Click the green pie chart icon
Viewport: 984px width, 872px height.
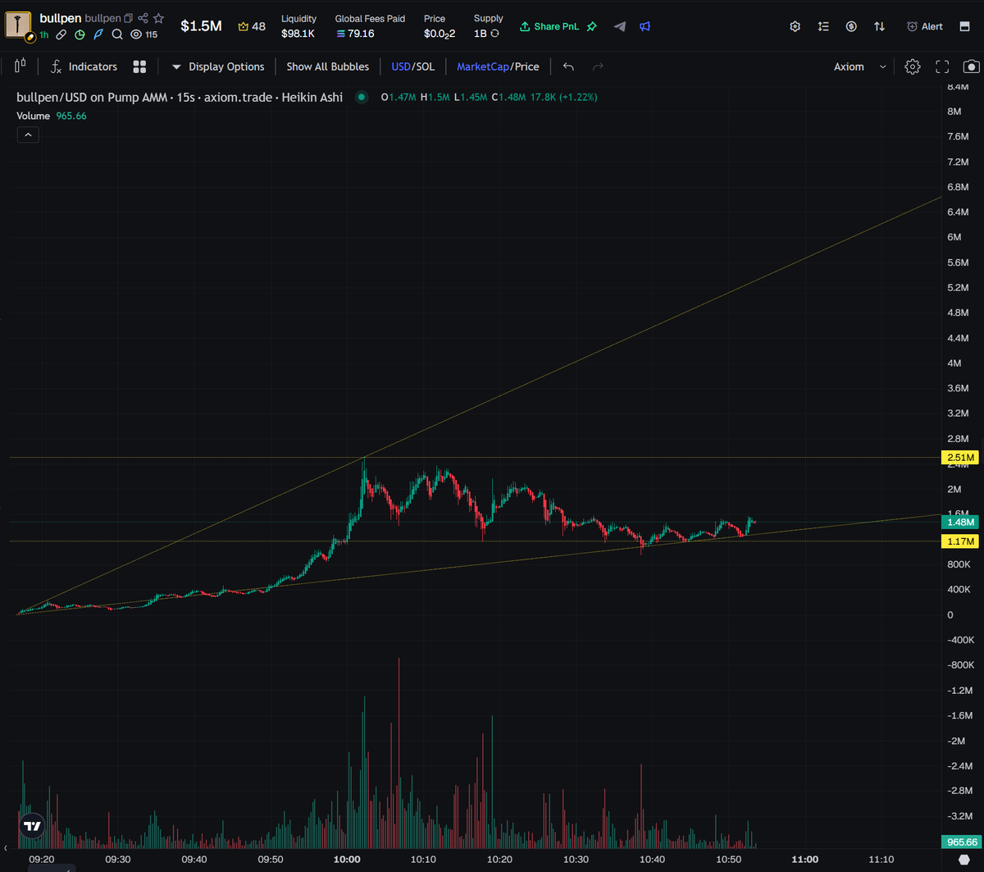click(x=80, y=34)
